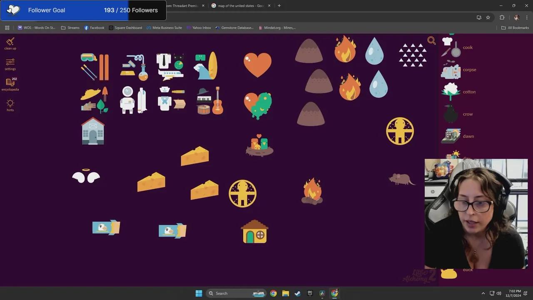
Task: Select the human element above the mouse
Action: [x=400, y=131]
